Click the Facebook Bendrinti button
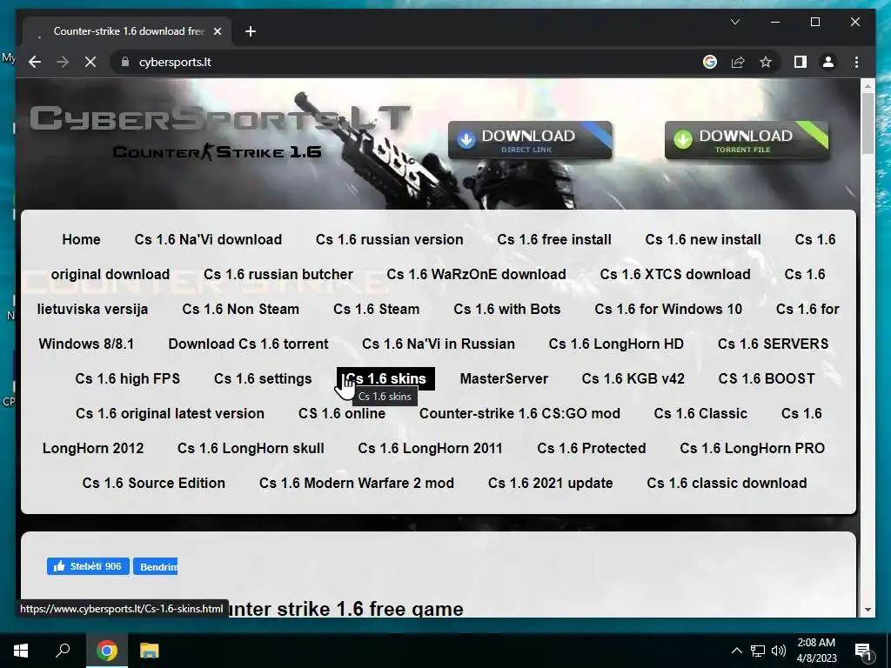Image resolution: width=891 pixels, height=668 pixels. click(155, 566)
